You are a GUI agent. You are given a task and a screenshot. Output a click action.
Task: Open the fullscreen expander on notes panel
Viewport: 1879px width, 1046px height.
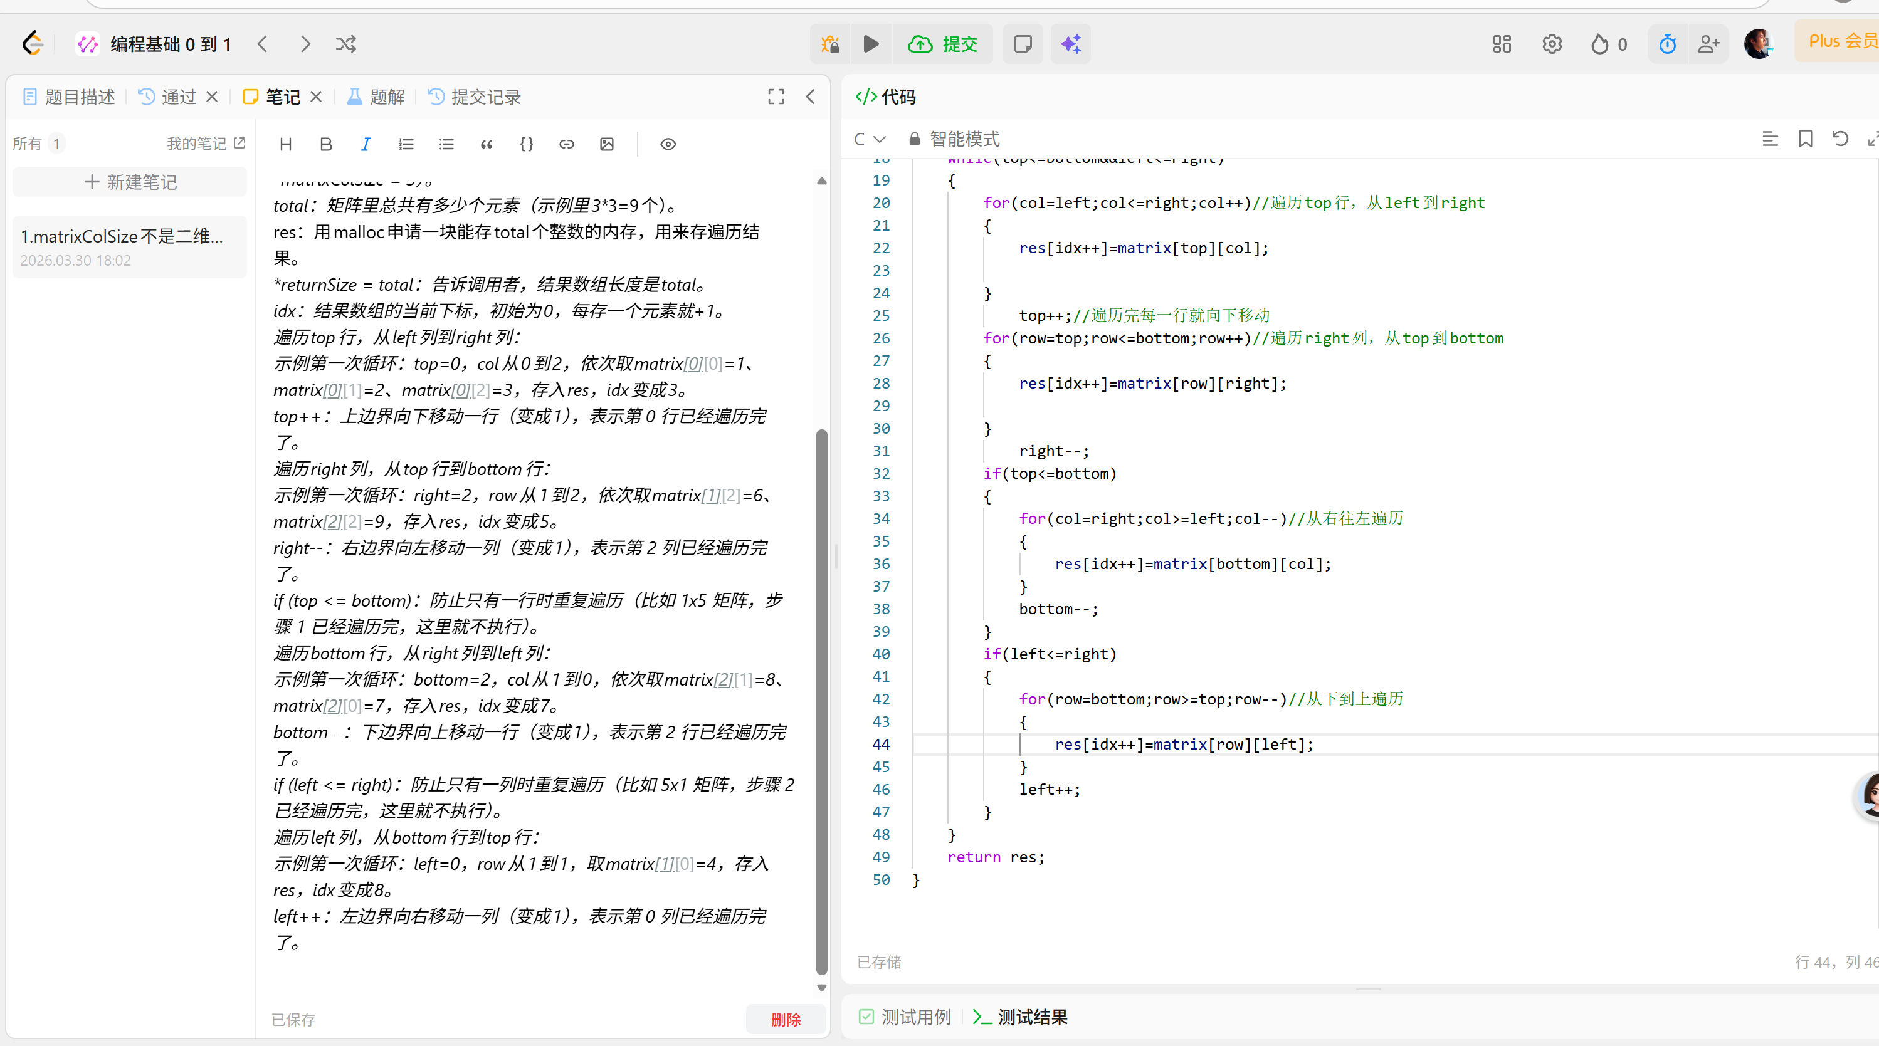776,97
